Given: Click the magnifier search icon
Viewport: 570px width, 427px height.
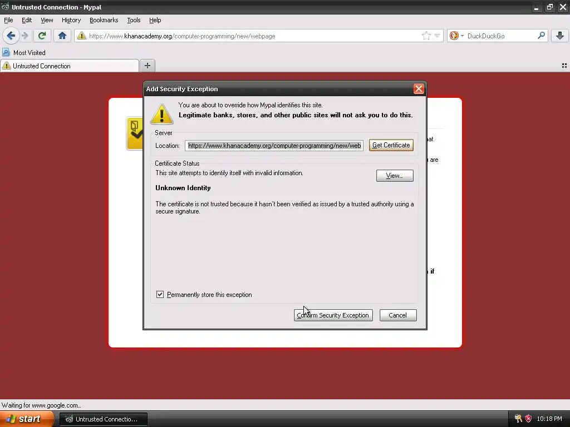Looking at the screenshot, I should click(x=541, y=36).
